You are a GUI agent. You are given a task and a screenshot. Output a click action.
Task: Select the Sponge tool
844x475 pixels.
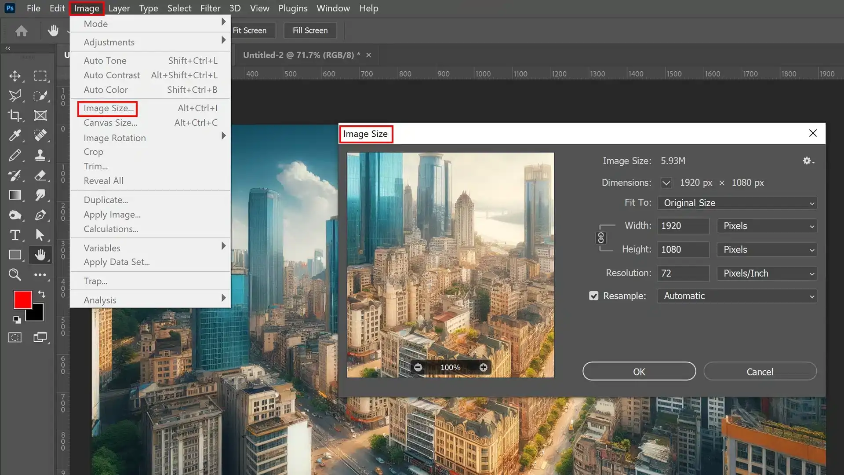point(15,215)
